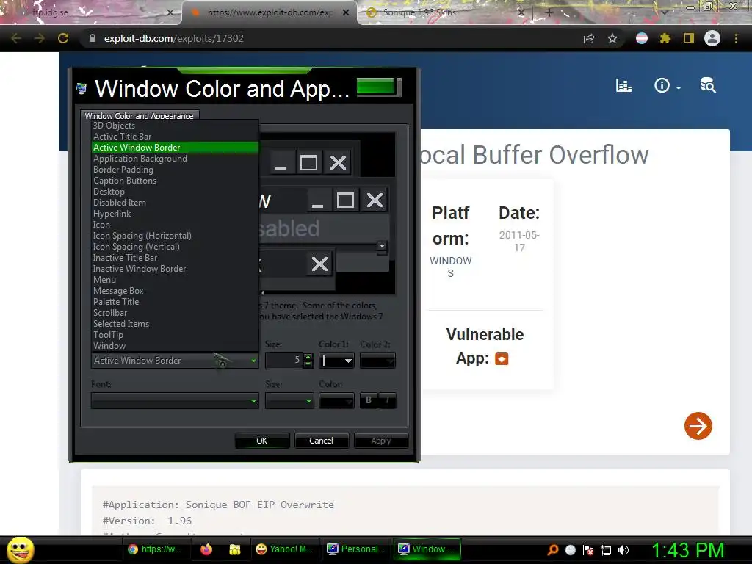
Task: Select 'Inactive Title Bar' entry
Action: click(175, 258)
